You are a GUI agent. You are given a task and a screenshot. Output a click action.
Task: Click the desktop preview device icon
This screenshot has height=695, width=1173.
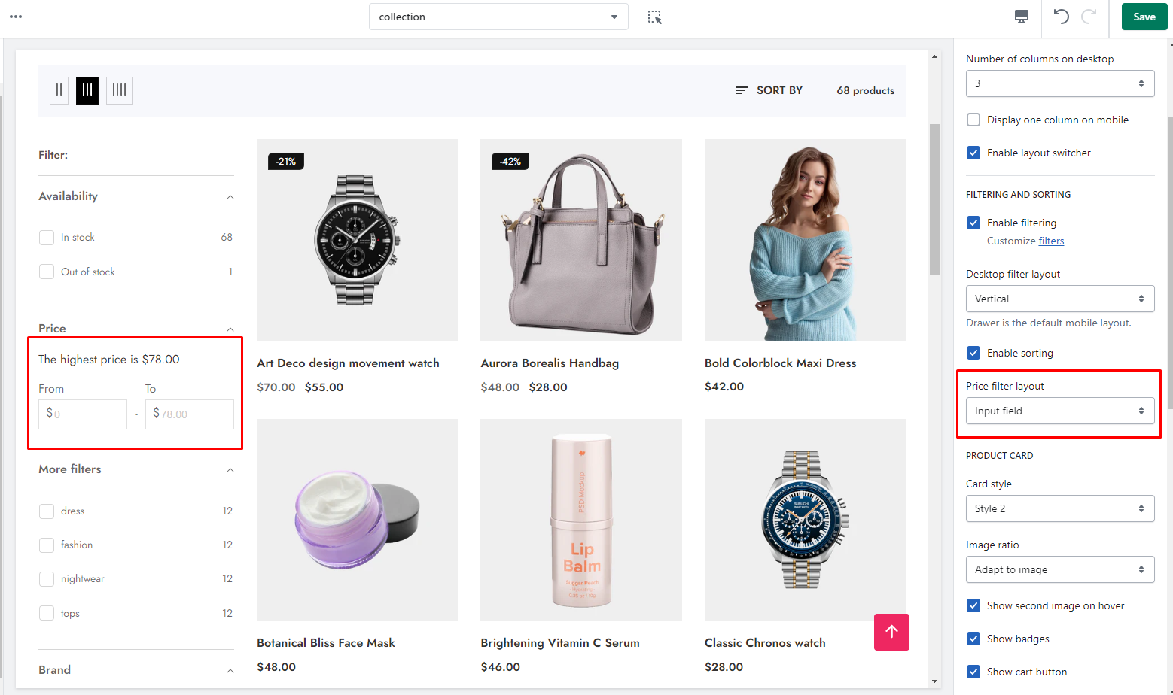click(x=1021, y=17)
